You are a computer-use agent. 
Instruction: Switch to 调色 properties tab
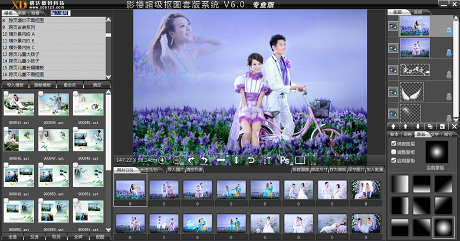click(408, 134)
